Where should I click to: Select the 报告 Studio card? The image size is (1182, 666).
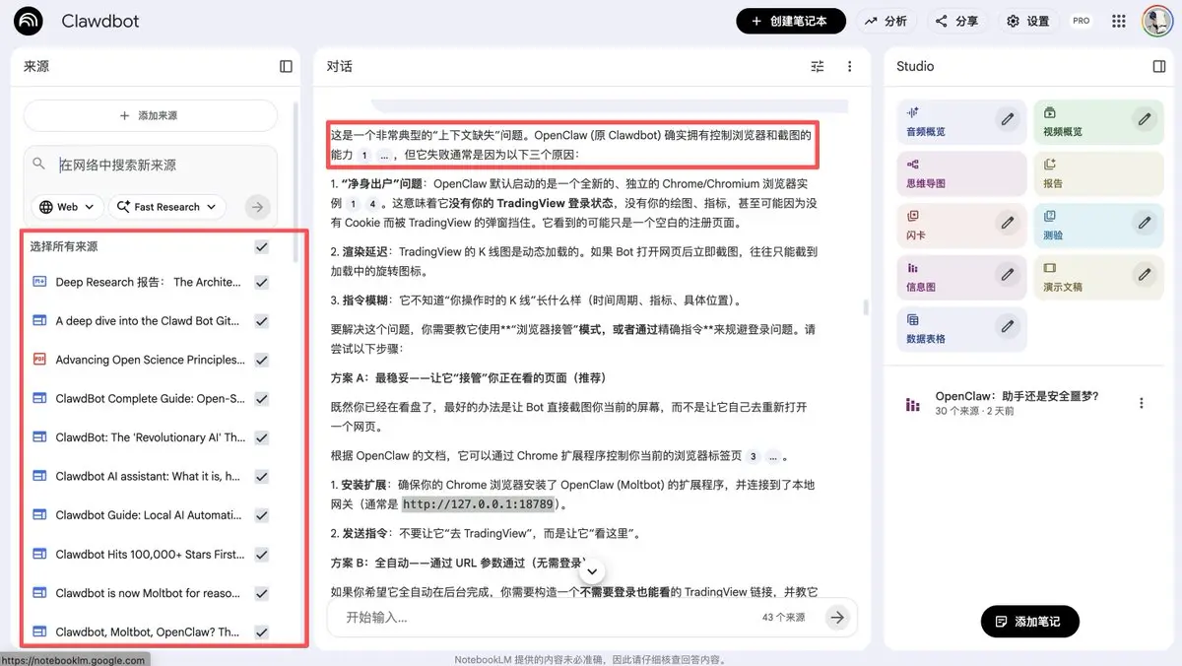pyautogui.click(x=1098, y=173)
